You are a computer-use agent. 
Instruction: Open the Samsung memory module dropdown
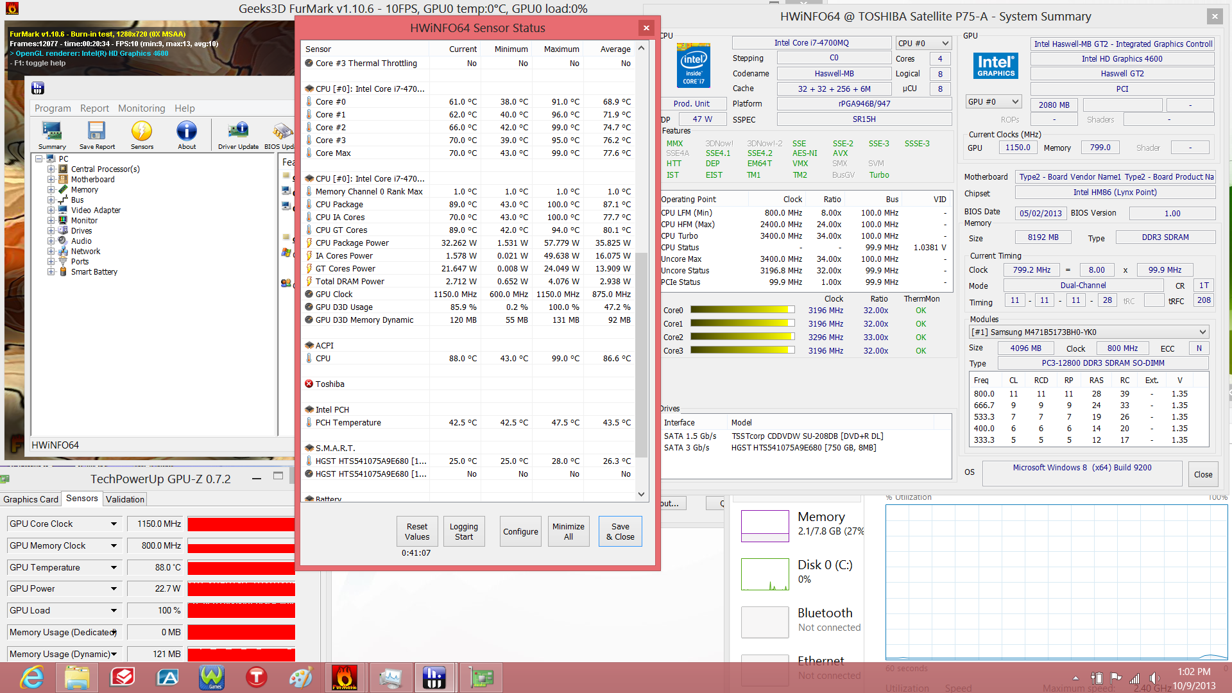(1089, 332)
